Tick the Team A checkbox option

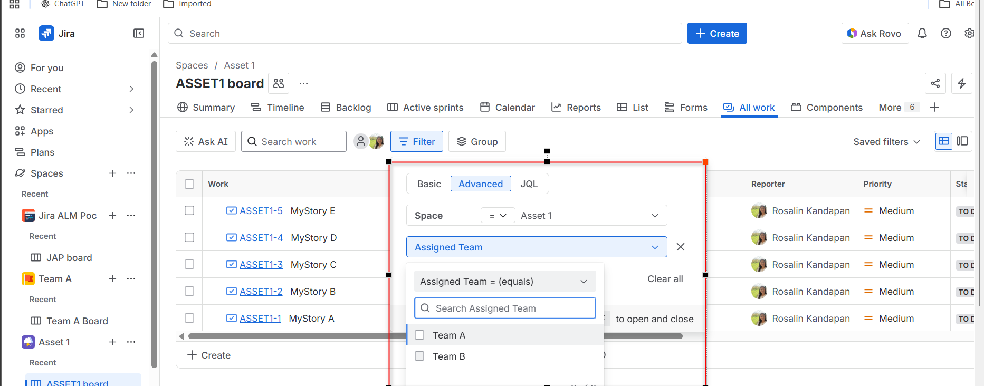[419, 335]
